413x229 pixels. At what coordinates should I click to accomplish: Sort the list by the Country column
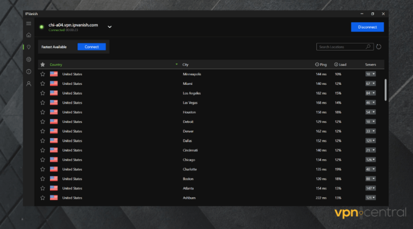point(56,64)
